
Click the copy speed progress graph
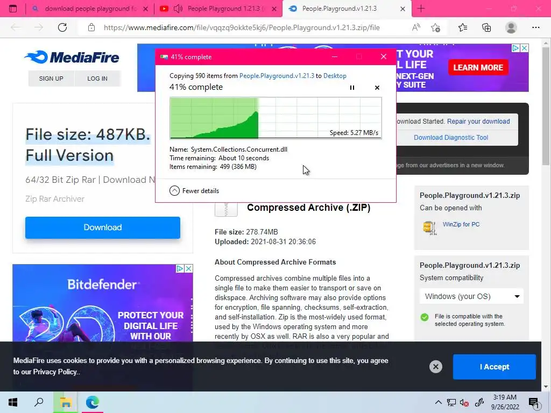tap(275, 118)
